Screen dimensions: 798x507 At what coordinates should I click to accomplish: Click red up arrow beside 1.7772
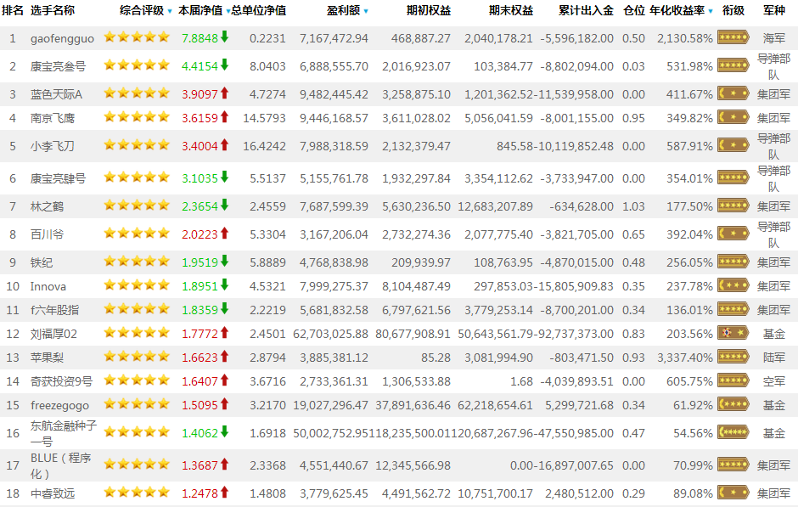pyautogui.click(x=224, y=332)
